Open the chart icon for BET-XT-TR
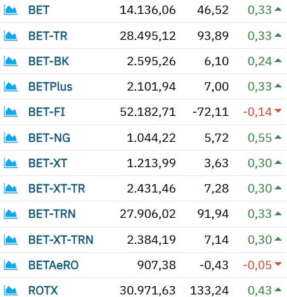 click(x=11, y=189)
